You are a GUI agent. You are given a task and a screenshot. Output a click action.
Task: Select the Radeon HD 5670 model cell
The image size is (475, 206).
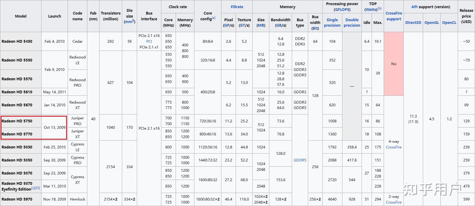21,105
